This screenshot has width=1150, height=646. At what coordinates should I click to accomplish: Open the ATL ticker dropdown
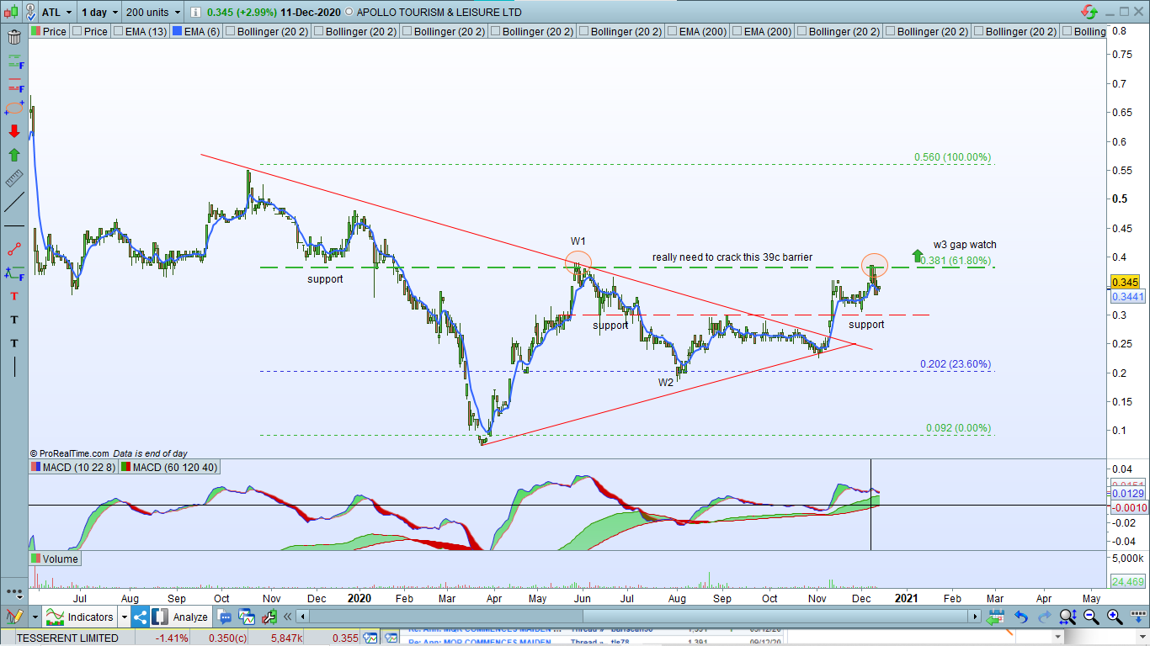pos(68,12)
